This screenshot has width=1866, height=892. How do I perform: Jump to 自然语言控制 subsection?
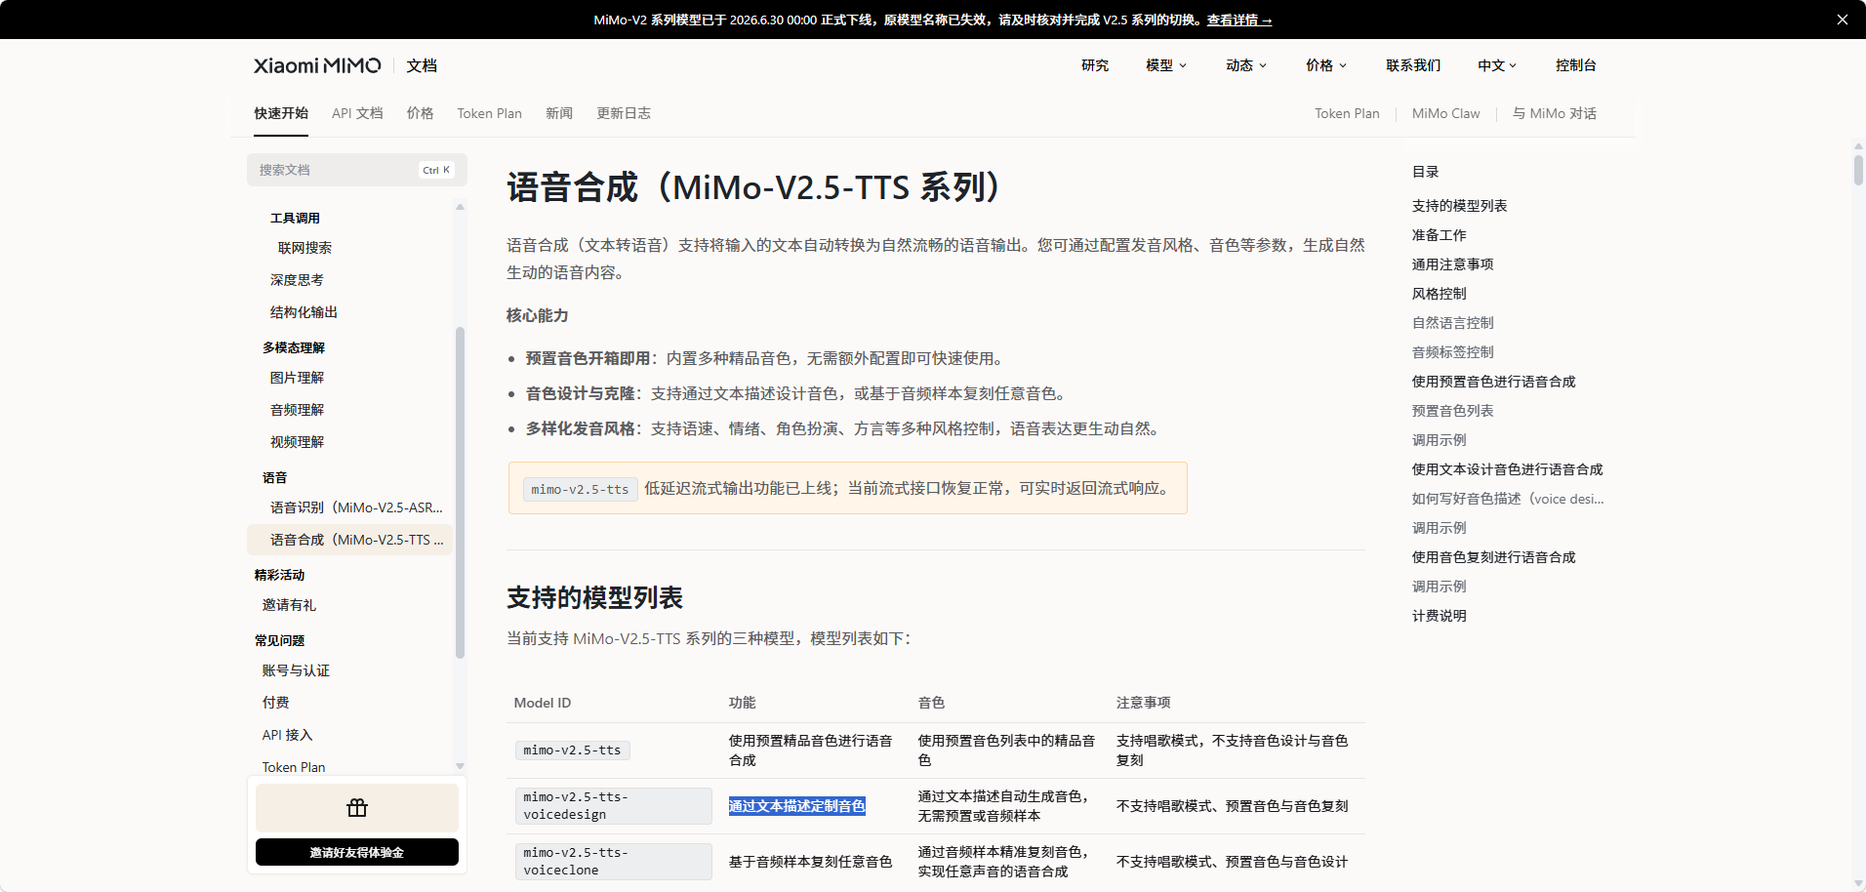click(x=1452, y=323)
